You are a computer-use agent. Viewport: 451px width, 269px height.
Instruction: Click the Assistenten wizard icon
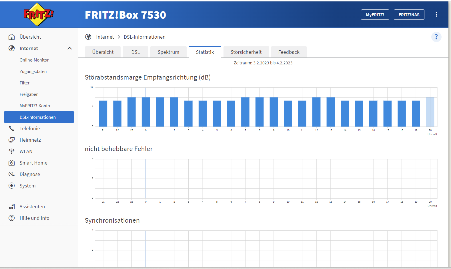[12, 207]
